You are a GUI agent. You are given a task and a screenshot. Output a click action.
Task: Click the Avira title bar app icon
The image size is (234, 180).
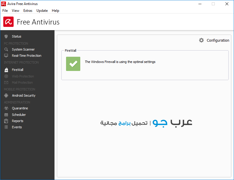click(4, 4)
